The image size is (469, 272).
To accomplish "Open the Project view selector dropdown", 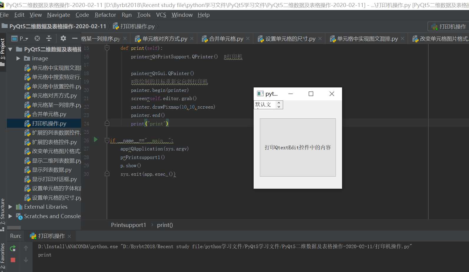I will point(20,38).
